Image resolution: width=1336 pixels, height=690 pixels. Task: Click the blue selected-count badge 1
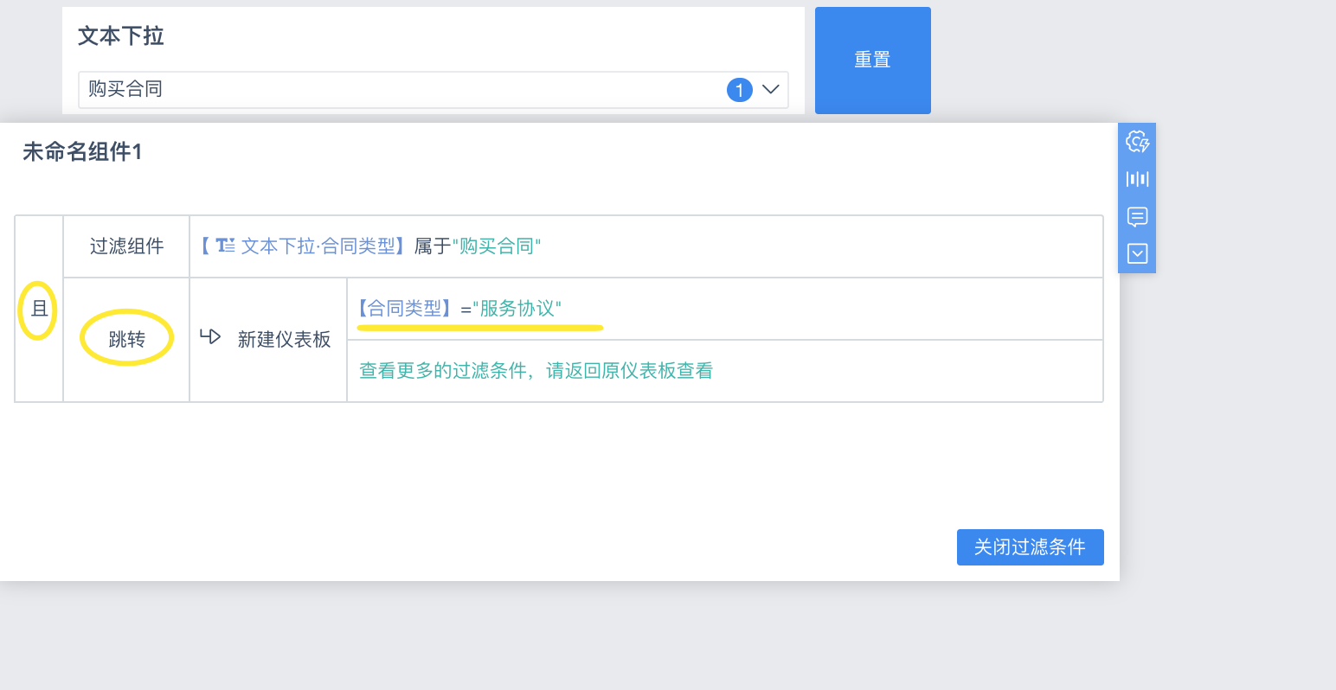(740, 90)
